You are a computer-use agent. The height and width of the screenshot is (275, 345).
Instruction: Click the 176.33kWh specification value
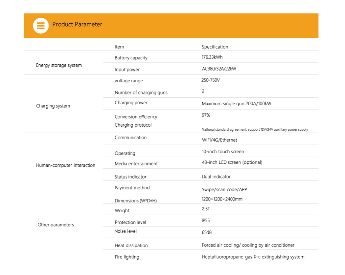pos(212,57)
